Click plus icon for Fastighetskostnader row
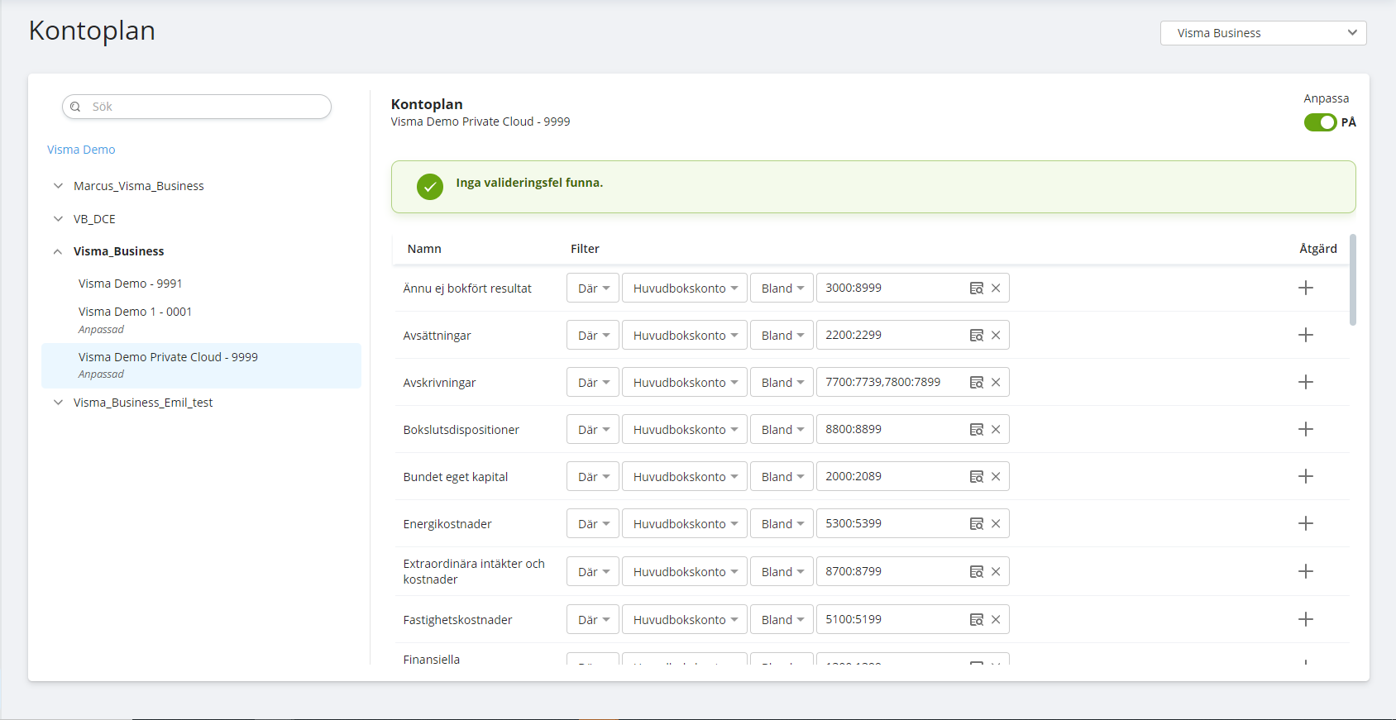The height and width of the screenshot is (720, 1396). coord(1306,619)
